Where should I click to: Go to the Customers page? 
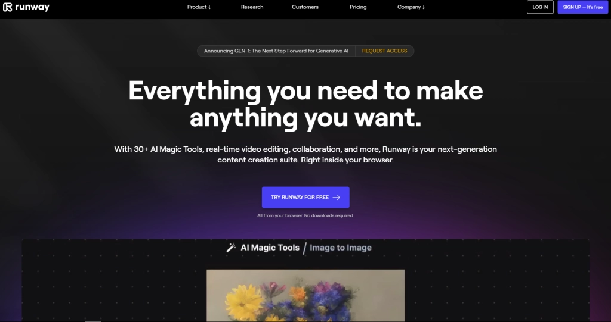click(305, 7)
